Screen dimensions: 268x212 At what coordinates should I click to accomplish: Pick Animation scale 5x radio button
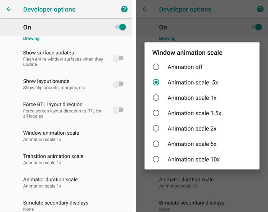coord(156,144)
